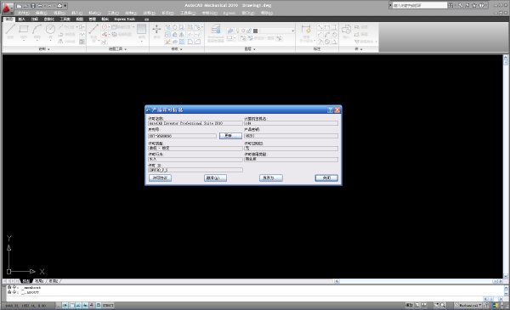510x310 pixels.
Task: Open the 帮助 (Help) menu
Action: coord(267,13)
